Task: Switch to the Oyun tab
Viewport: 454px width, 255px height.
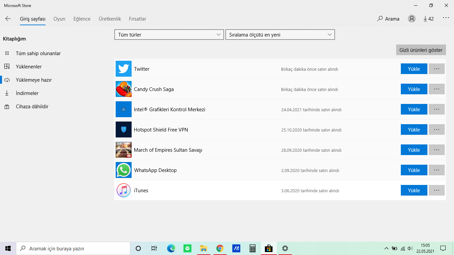Action: point(59,19)
